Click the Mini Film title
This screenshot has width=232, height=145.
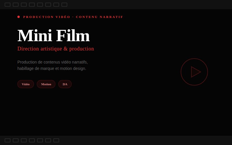[x=54, y=35]
